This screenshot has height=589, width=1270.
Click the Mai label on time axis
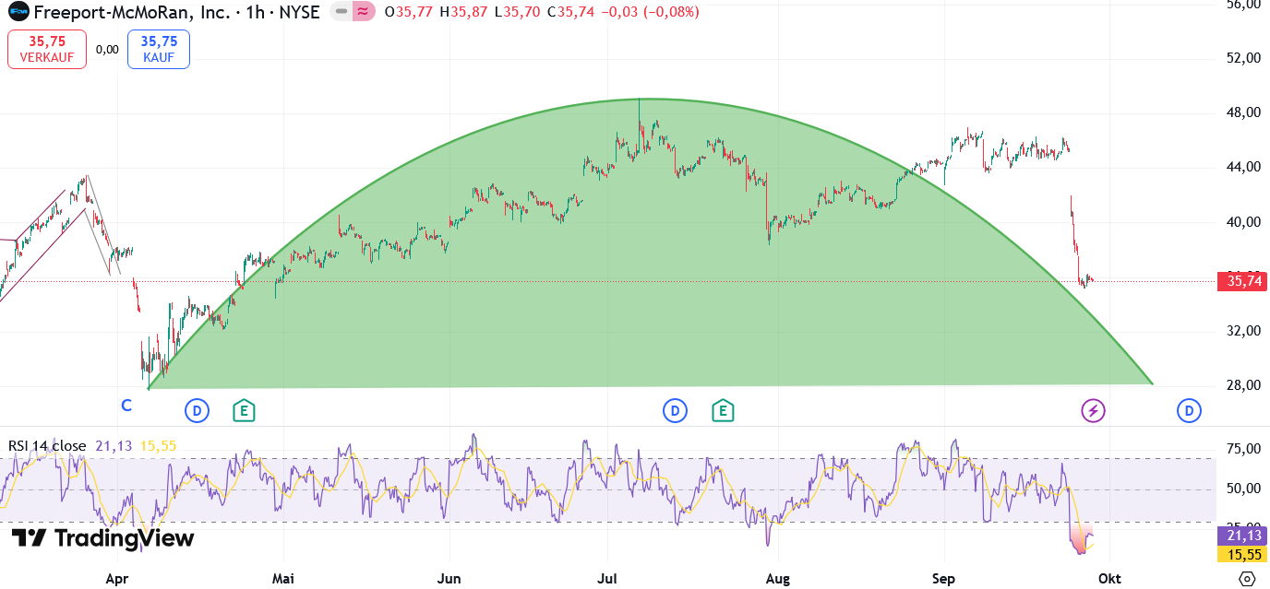tap(282, 579)
